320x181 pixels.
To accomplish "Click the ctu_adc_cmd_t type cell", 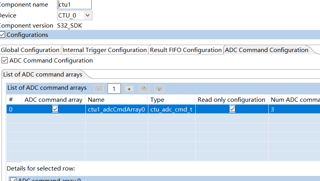I will 171,110.
